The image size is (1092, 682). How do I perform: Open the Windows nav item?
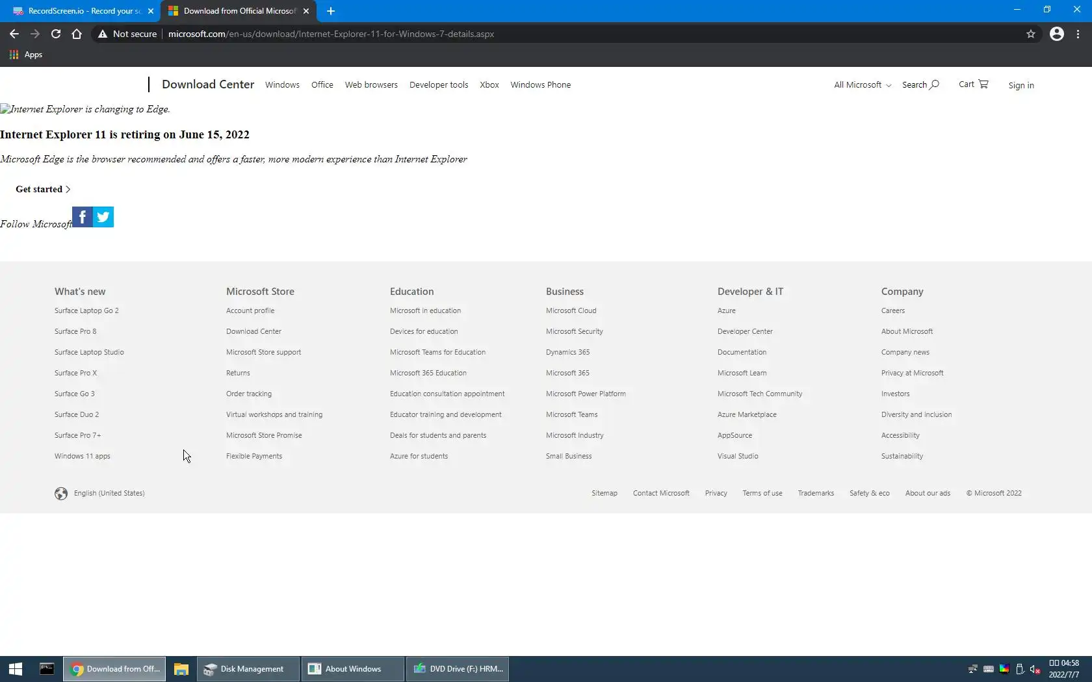tap(282, 84)
